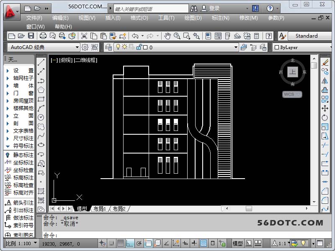Open Layer Properties Manager icon
This screenshot has width=335, height=251.
[109, 47]
